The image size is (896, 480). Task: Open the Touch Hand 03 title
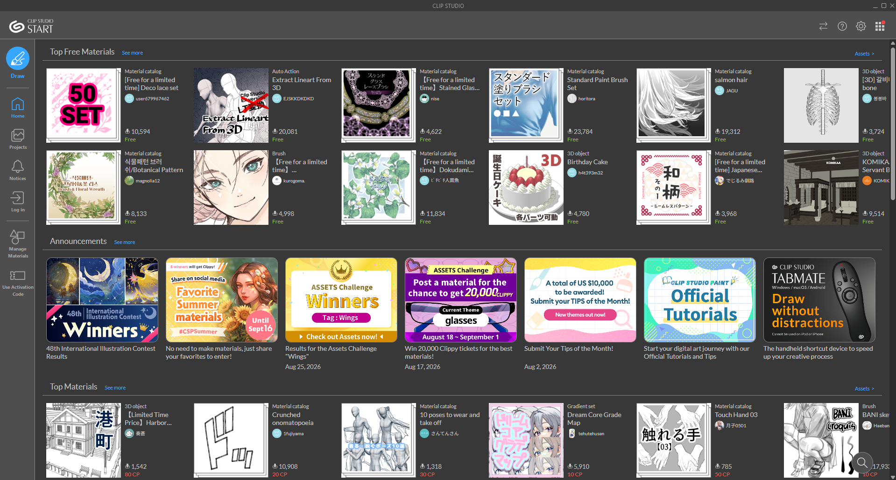[x=736, y=415]
